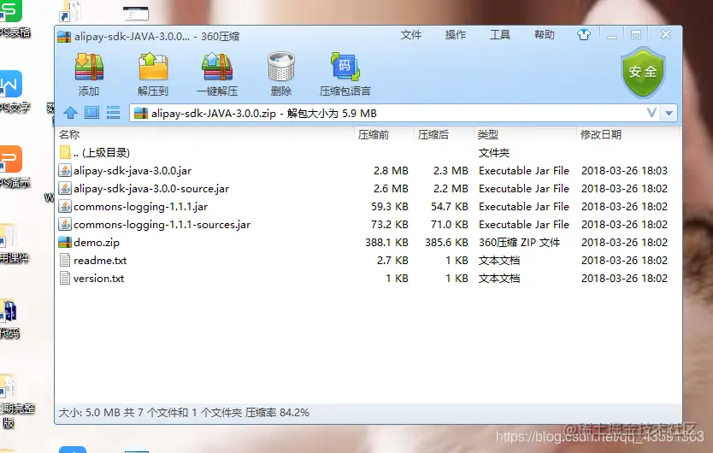
Task: Select the alipay-sdk-java-3.0.0.jar file icon
Action: (x=65, y=171)
